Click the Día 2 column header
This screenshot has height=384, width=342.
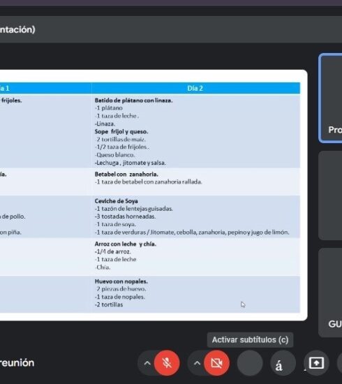[195, 88]
